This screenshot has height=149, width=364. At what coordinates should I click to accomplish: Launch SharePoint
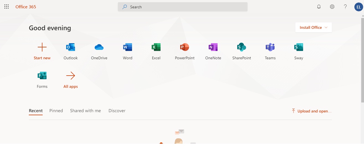point(242,51)
